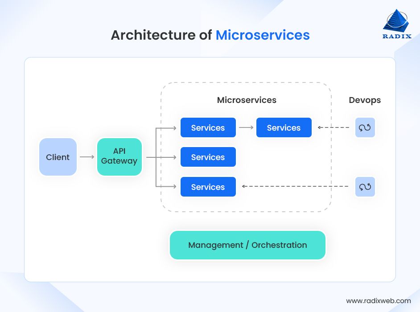420x312 pixels.
Task: Select the lower DevOps sync icon
Action: [x=365, y=187]
